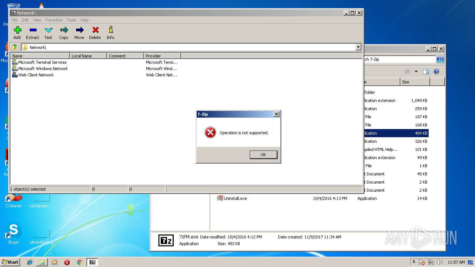Click the change view icon in Explorer window
Image resolution: width=475 pixels, height=267 pixels.
click(x=407, y=72)
